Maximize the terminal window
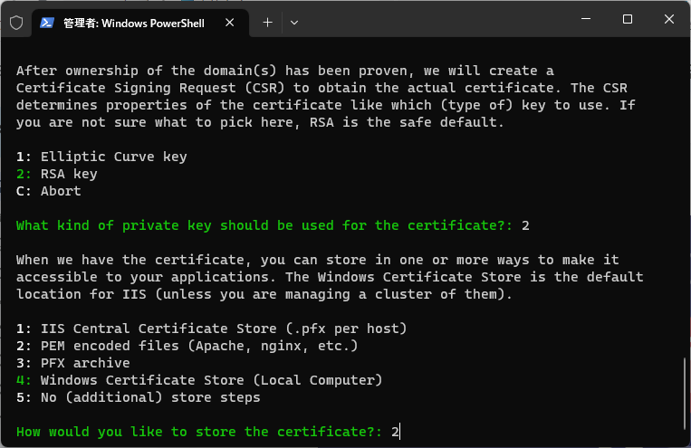 pos(627,19)
